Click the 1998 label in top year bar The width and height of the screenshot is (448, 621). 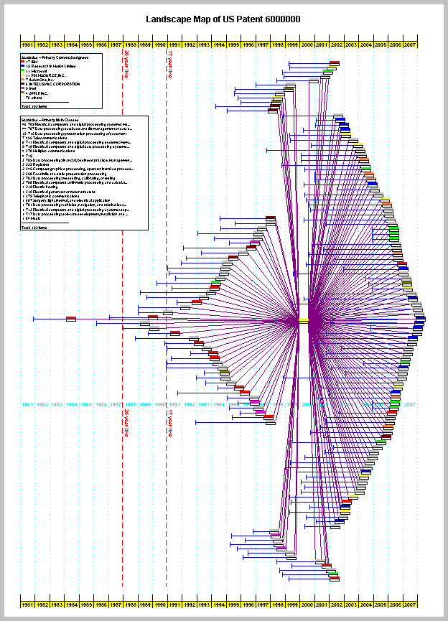[x=278, y=45]
